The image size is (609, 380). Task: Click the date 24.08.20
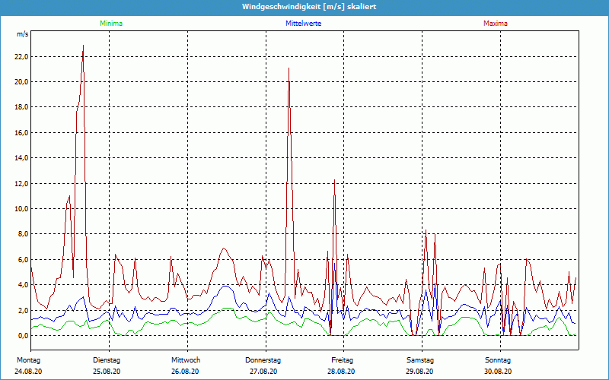tap(28, 372)
